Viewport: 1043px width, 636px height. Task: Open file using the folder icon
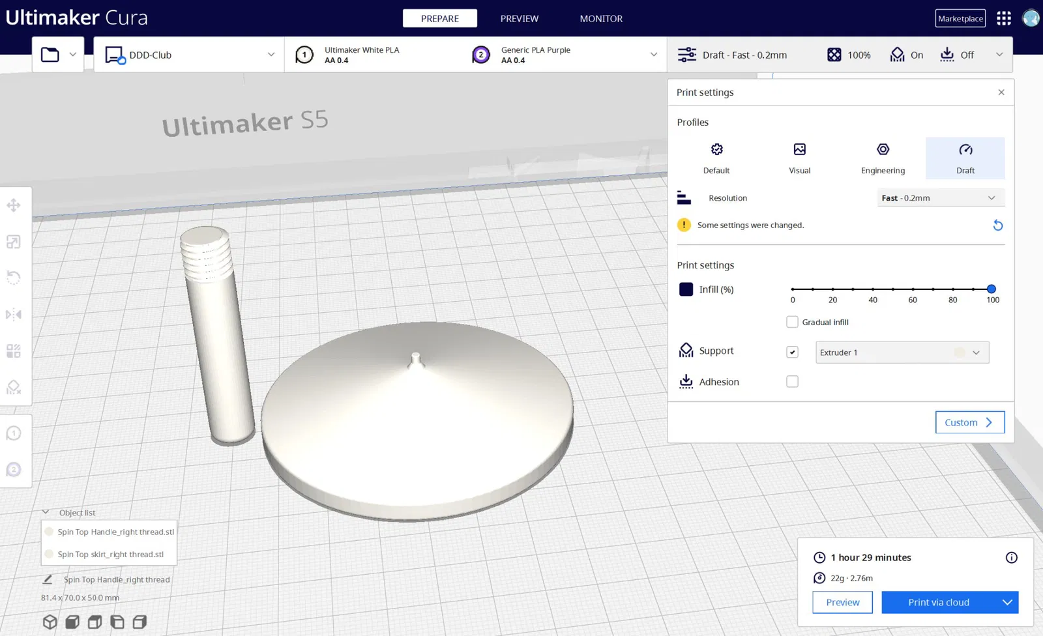(50, 55)
